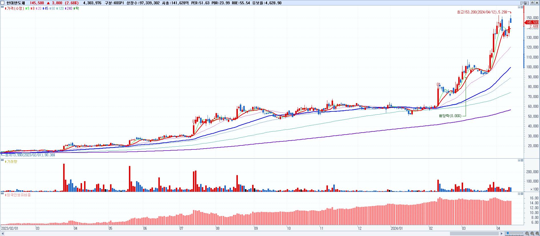Close the 외국인보유비중 pane
The height and width of the screenshot is (236, 540).
coord(522,194)
